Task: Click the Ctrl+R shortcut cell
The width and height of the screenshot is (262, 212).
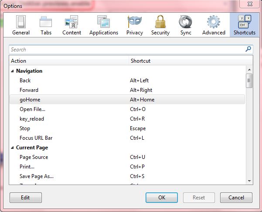Action: coord(137,119)
